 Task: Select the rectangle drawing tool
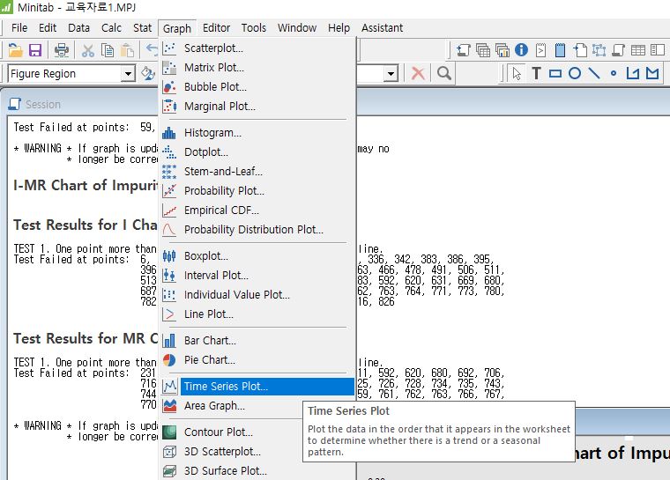point(555,73)
